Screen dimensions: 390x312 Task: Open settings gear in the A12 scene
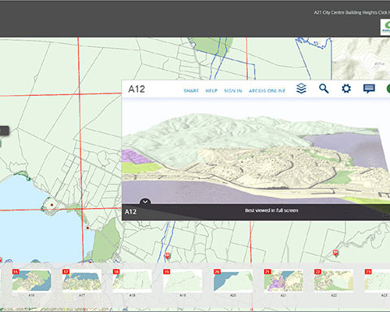coord(346,89)
